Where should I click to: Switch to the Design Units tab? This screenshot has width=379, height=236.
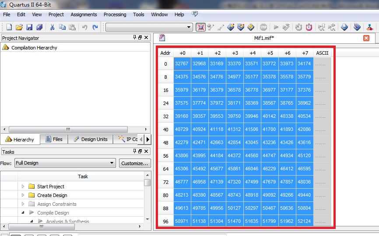(91, 139)
